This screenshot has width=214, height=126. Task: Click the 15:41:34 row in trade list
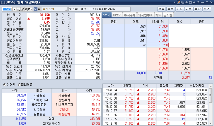(x=155, y=90)
